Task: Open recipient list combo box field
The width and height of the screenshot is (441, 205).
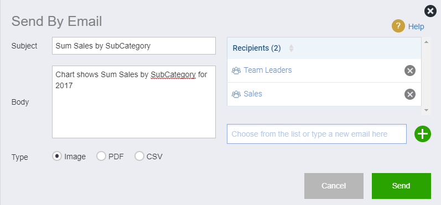Action: [317, 134]
